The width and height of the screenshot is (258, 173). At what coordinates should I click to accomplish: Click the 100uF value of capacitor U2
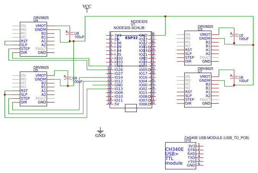[244, 39]
